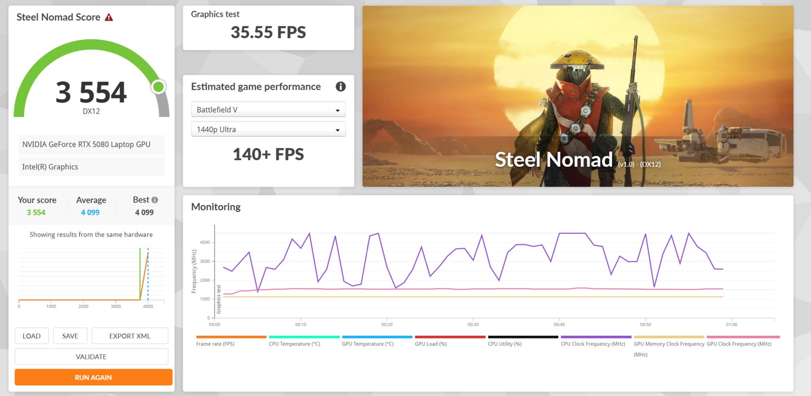
Task: Hit the orange RUN AGAIN button
Action: pyautogui.click(x=93, y=377)
